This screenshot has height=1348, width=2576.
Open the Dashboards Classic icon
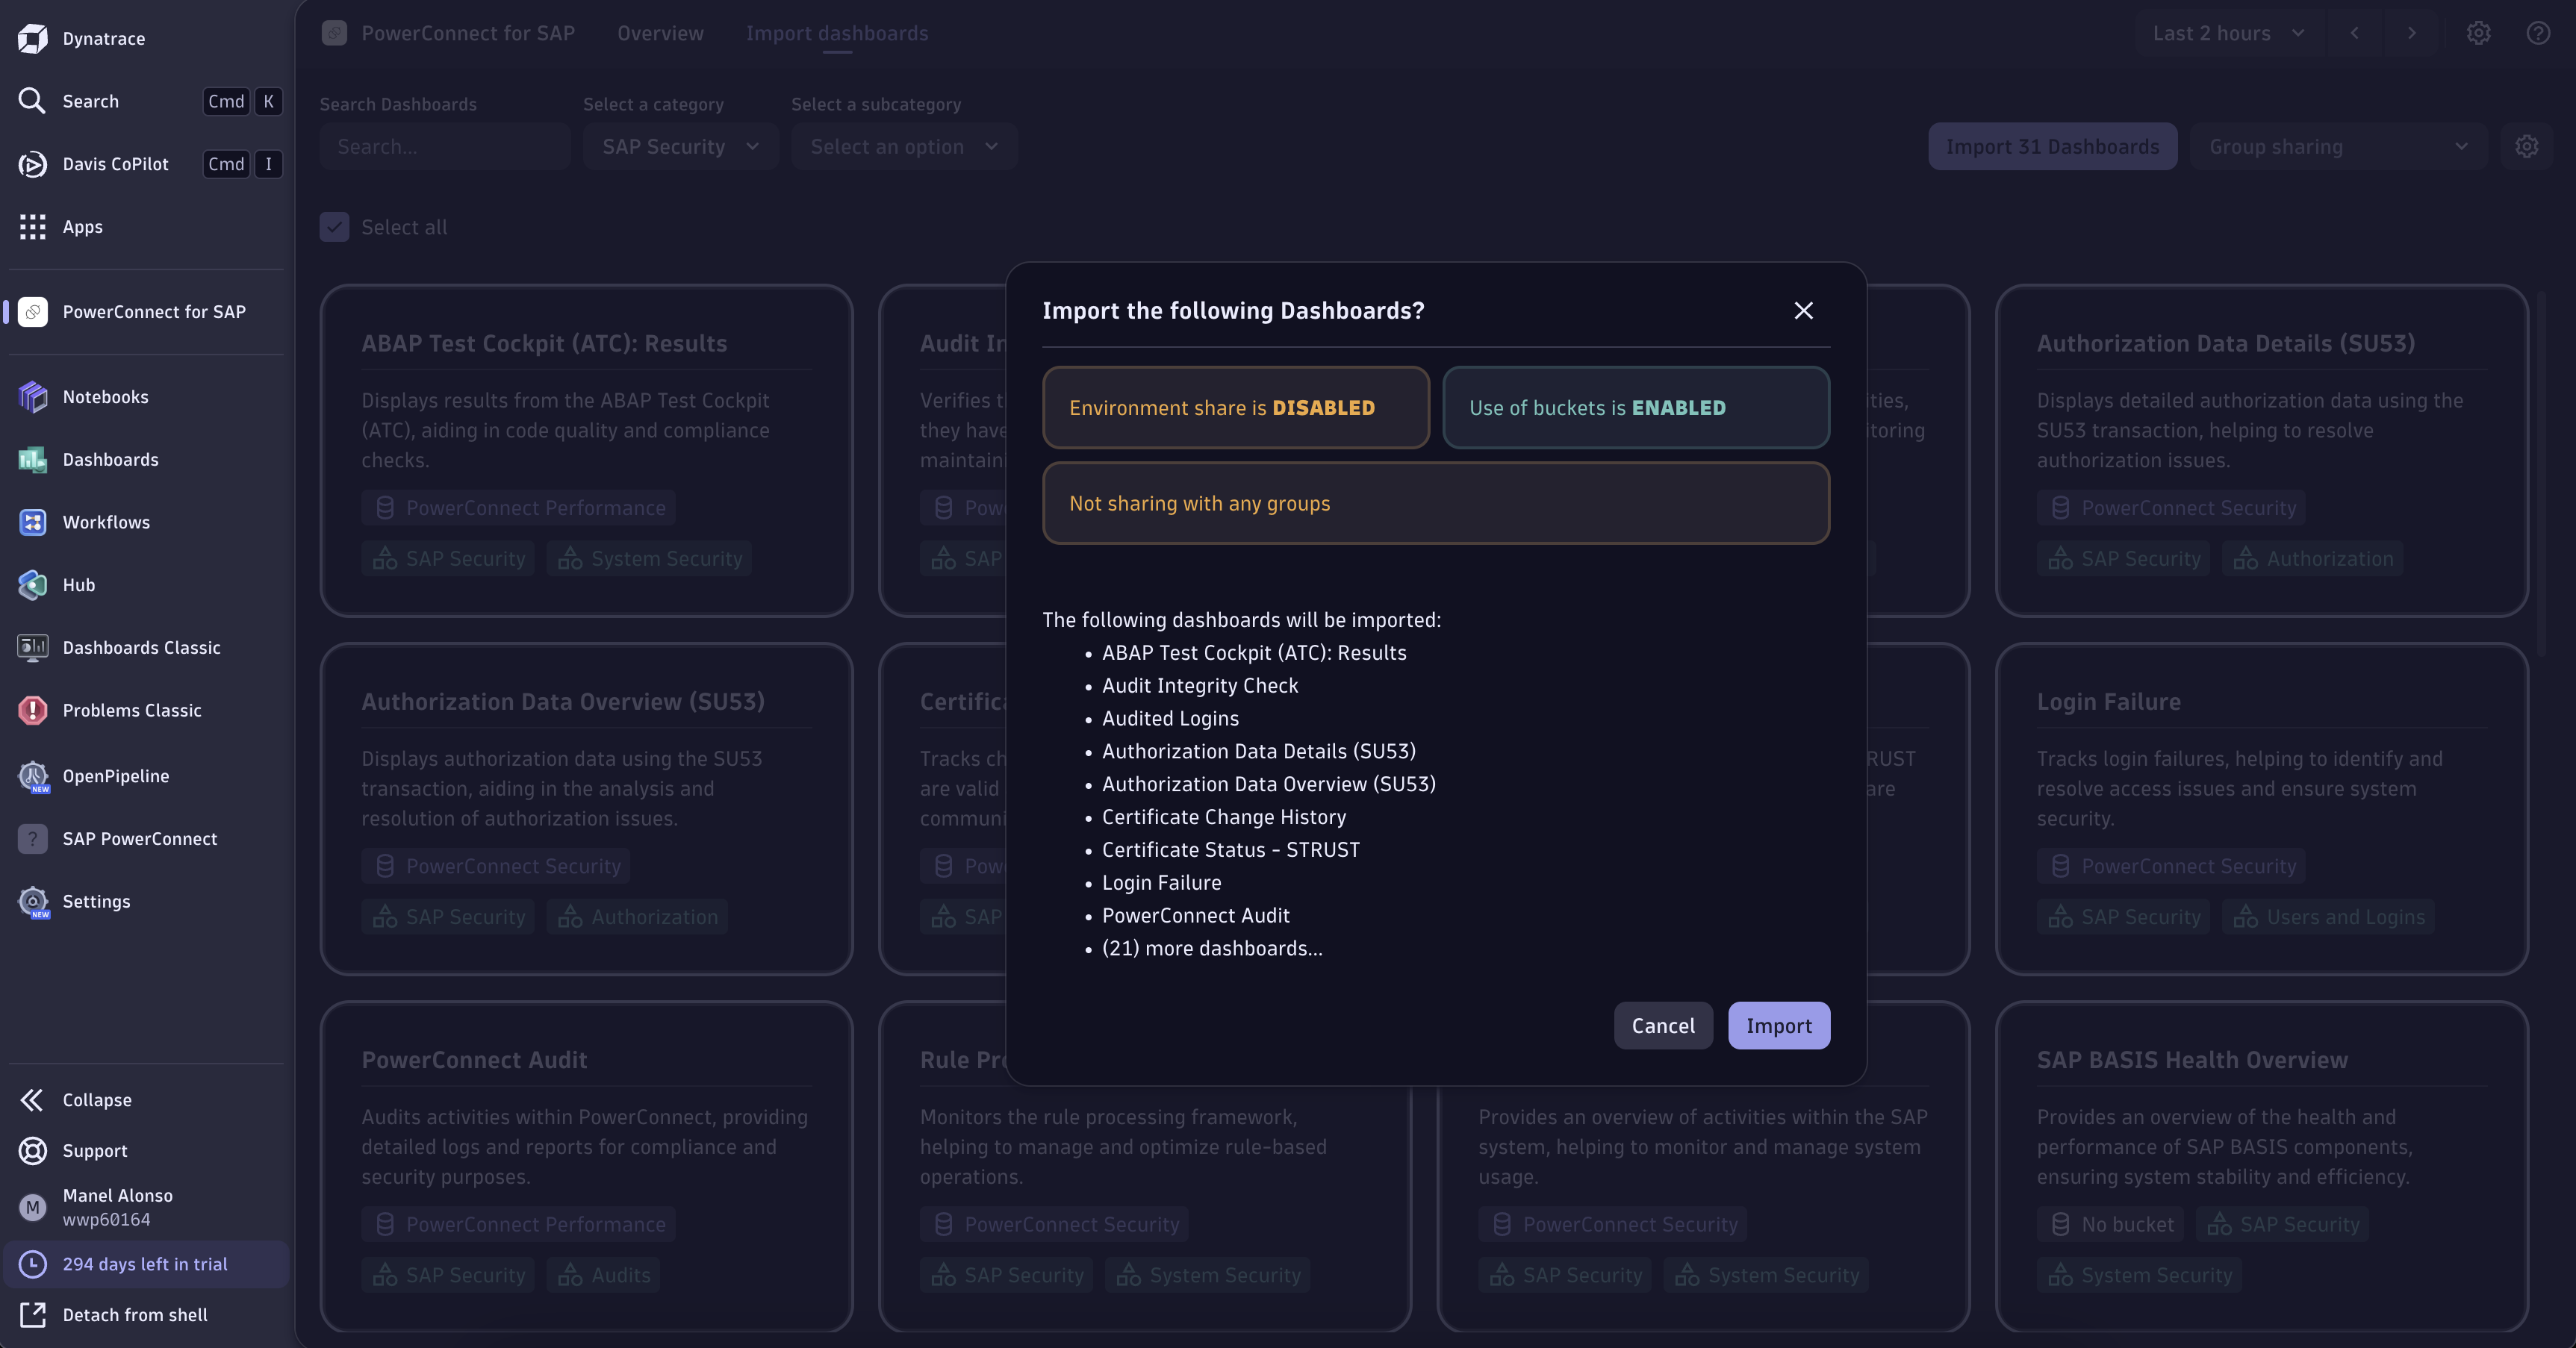pos(33,648)
